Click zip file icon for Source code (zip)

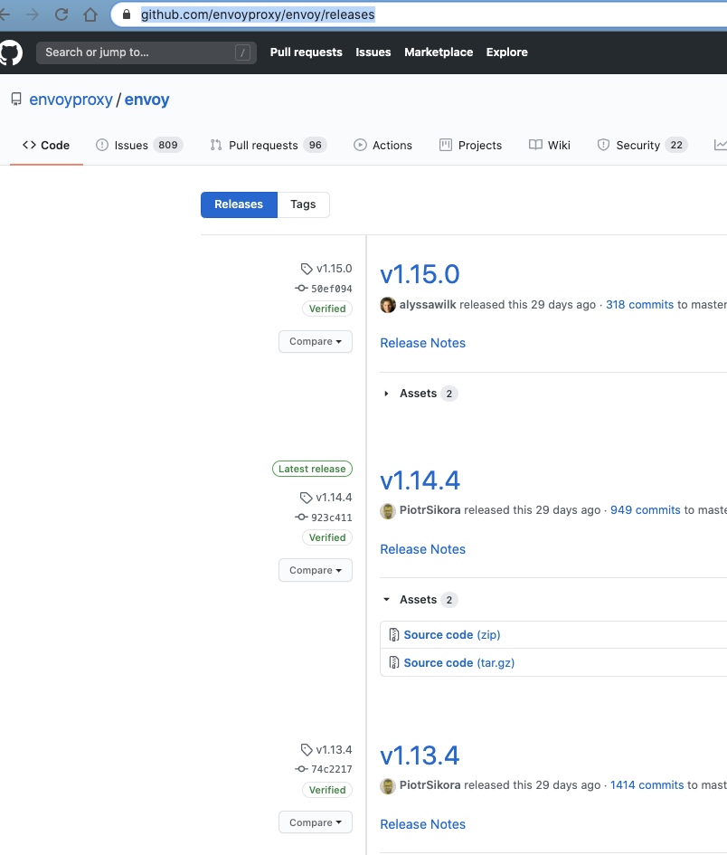pyautogui.click(x=393, y=635)
